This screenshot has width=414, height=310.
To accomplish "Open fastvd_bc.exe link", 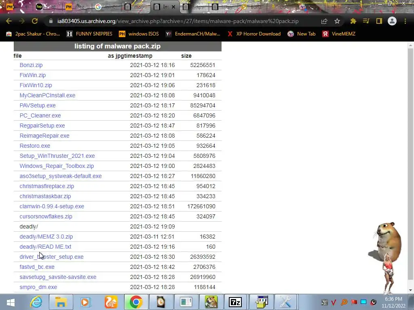I will (37, 267).
